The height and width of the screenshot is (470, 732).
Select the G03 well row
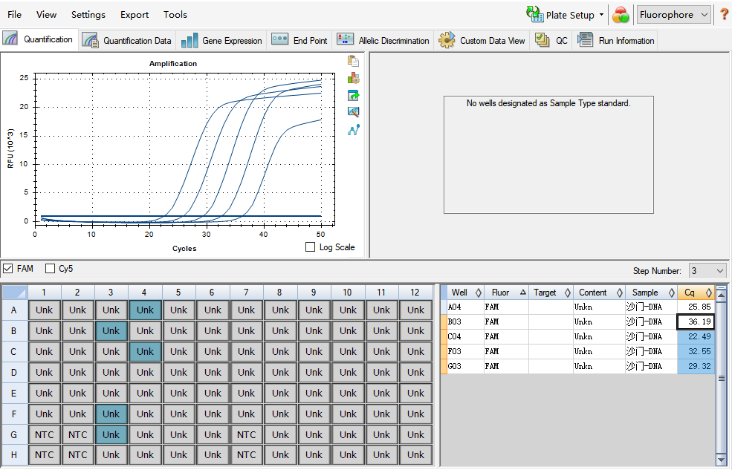(x=577, y=367)
